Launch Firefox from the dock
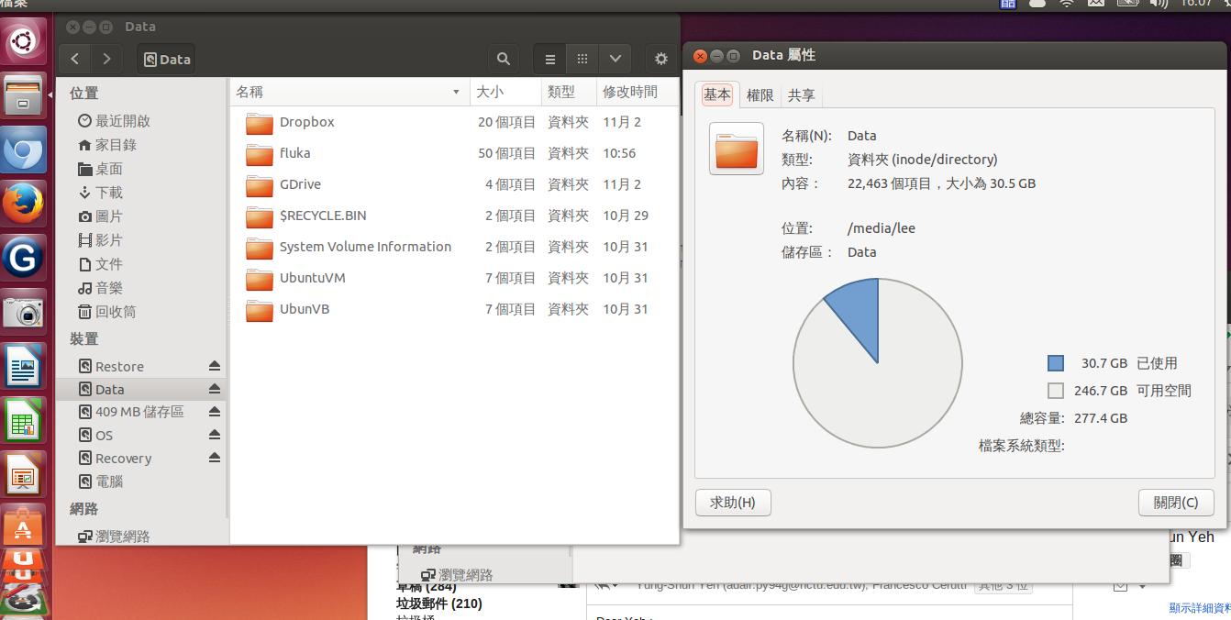This screenshot has height=620, width=1231. pyautogui.click(x=23, y=204)
